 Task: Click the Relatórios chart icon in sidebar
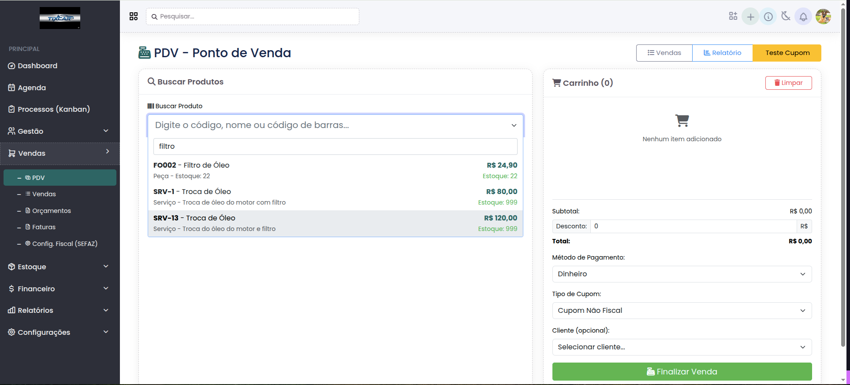(x=11, y=310)
